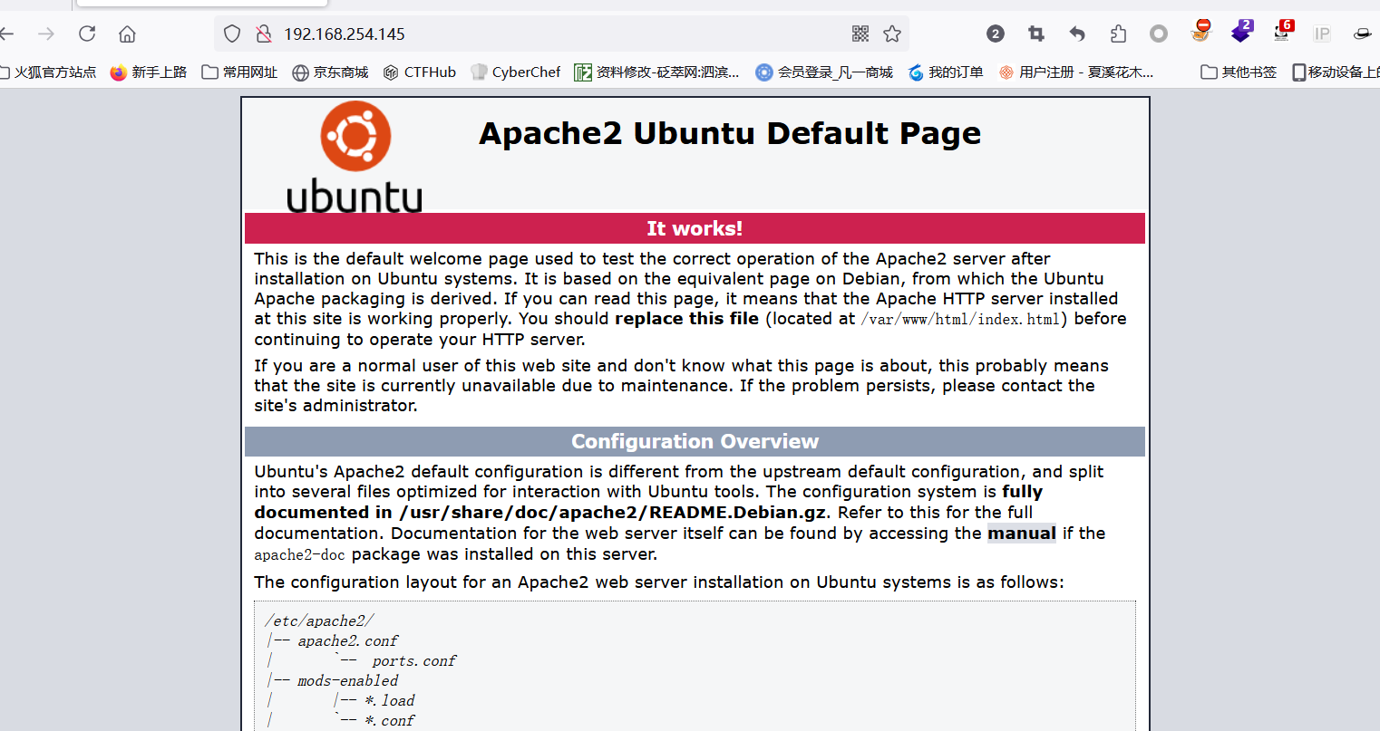Open the hat-shaped extension icon

click(x=1362, y=34)
